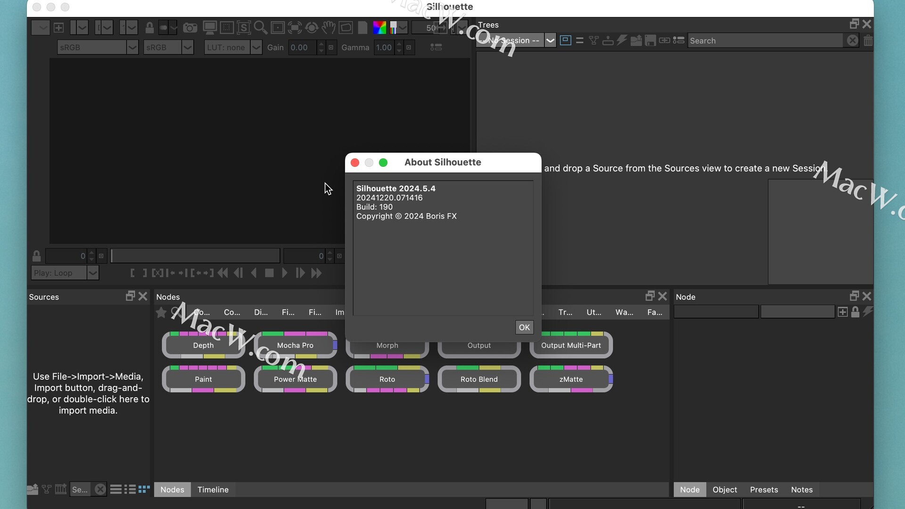Open the second sRGB colorspace dropdown
The height and width of the screenshot is (509, 905).
[x=169, y=47]
